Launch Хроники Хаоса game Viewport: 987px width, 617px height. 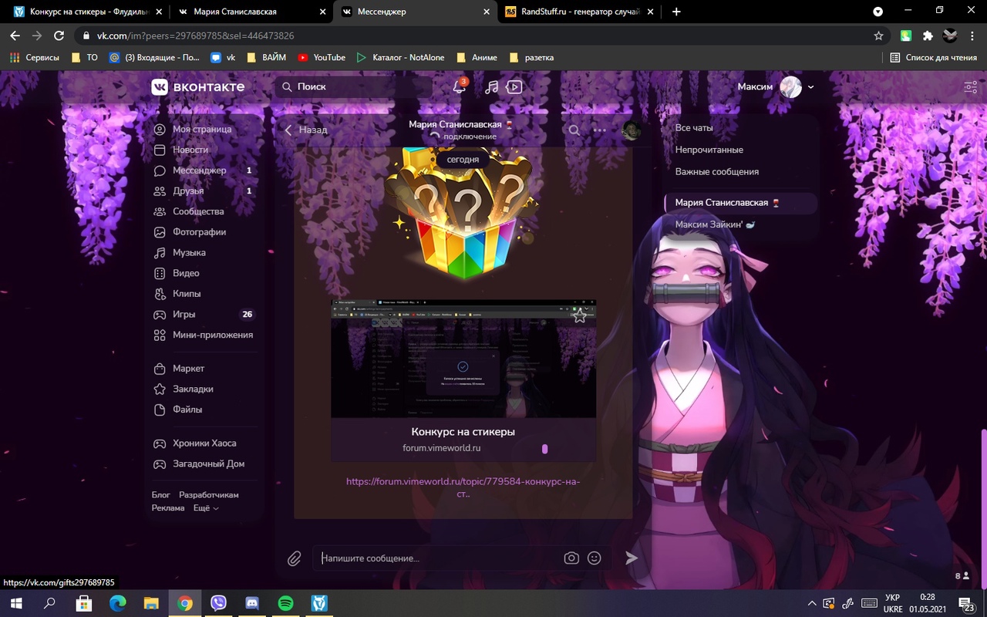pos(203,443)
